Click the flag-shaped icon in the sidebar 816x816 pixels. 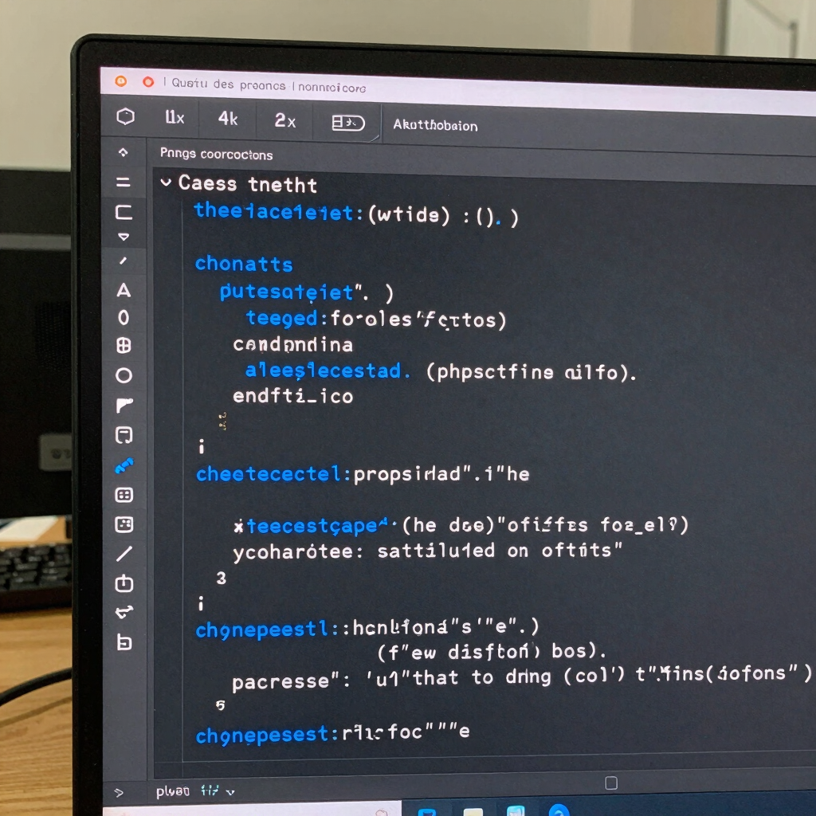[124, 405]
